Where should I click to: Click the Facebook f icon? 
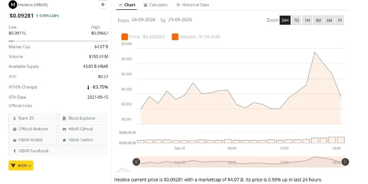click(15, 151)
